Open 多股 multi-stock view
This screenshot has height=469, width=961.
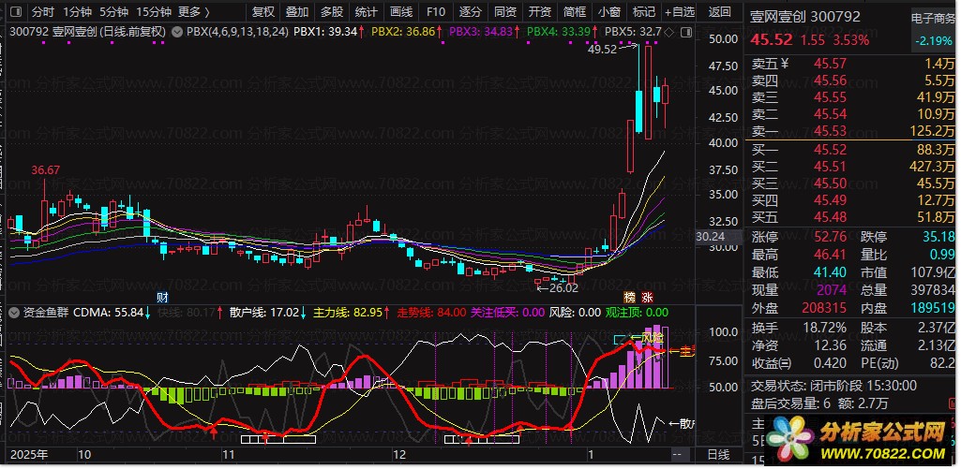point(332,11)
